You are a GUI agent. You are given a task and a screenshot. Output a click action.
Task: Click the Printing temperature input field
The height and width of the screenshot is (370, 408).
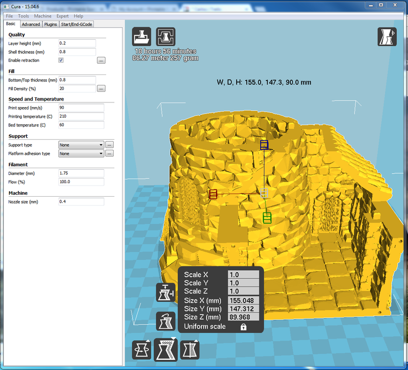pyautogui.click(x=81, y=116)
